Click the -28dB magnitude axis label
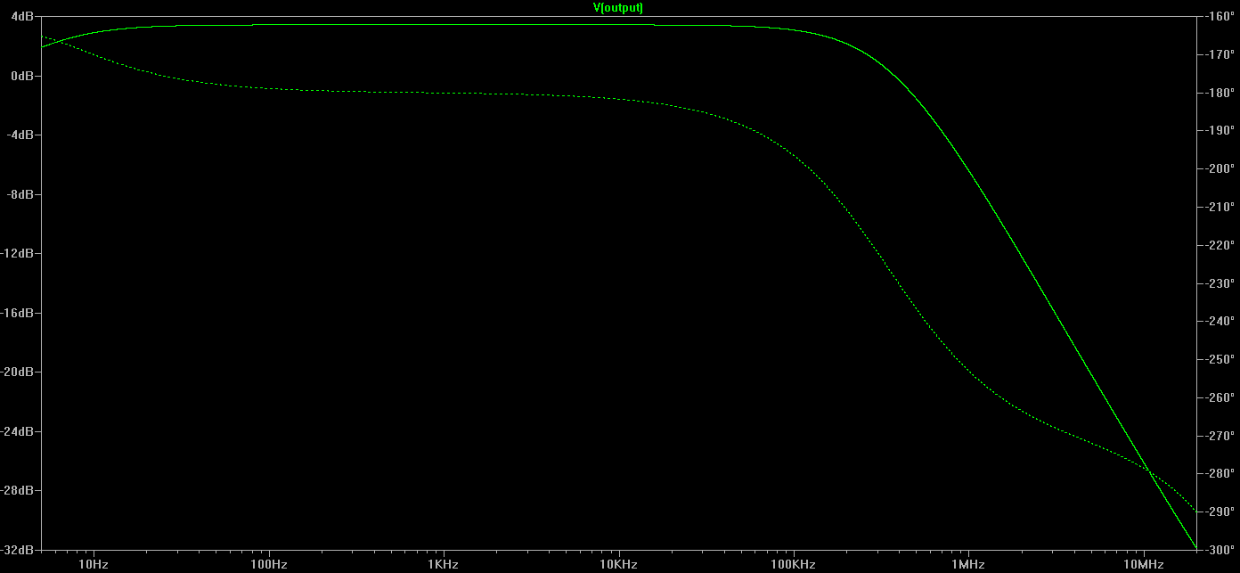Image resolution: width=1240 pixels, height=573 pixels. click(x=18, y=490)
